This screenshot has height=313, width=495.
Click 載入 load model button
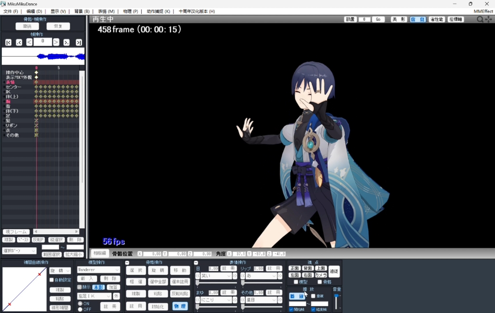click(87, 279)
